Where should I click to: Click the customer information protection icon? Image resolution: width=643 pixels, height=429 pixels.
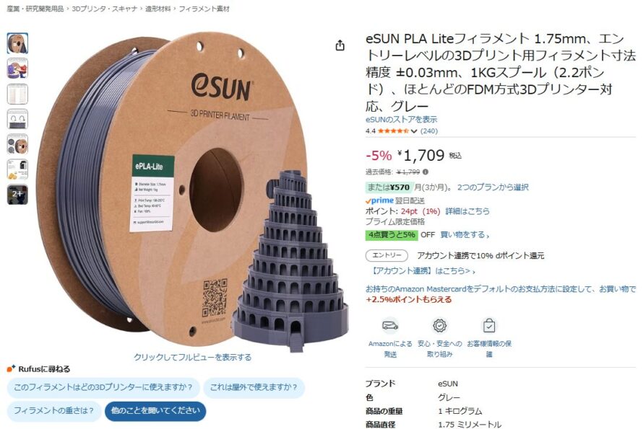pos(489,325)
